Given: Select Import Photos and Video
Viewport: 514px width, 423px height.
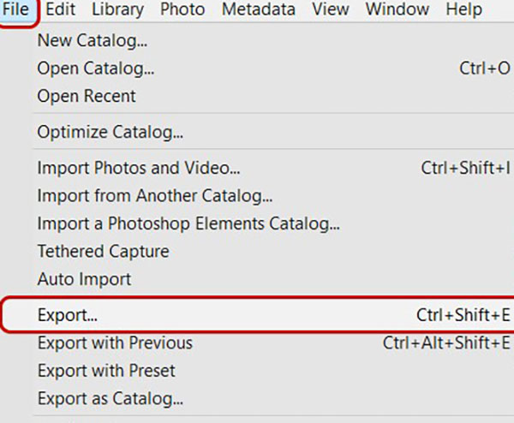Looking at the screenshot, I should [138, 170].
